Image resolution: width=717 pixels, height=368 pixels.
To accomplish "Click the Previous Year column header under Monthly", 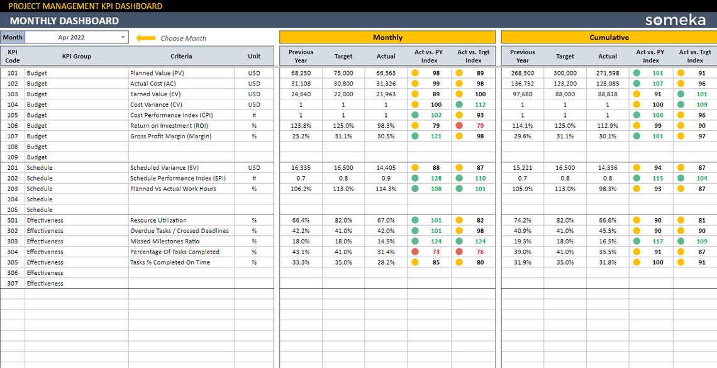I will click(x=300, y=55).
